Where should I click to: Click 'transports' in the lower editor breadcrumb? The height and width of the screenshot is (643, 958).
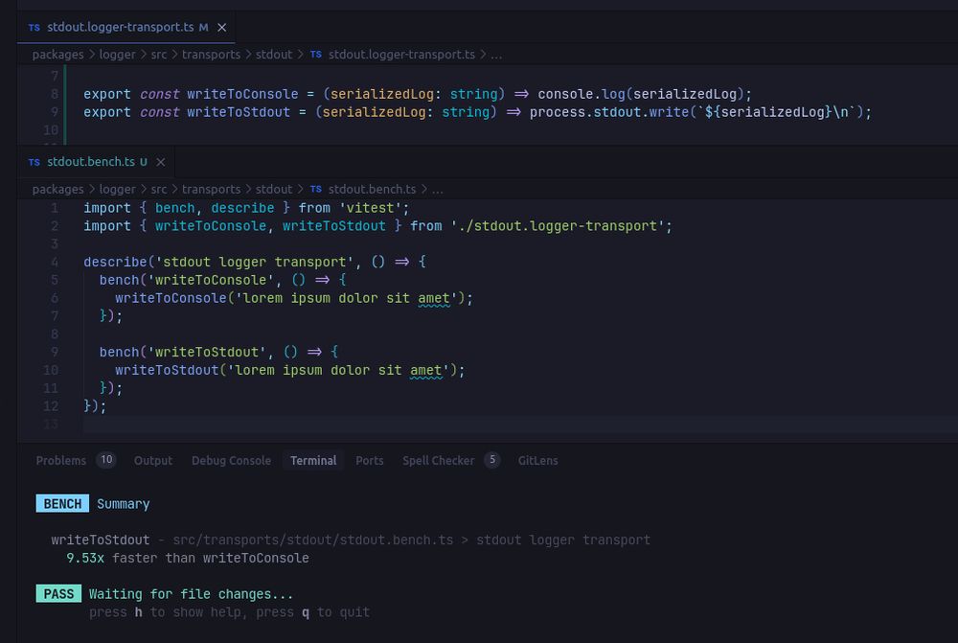click(x=211, y=189)
